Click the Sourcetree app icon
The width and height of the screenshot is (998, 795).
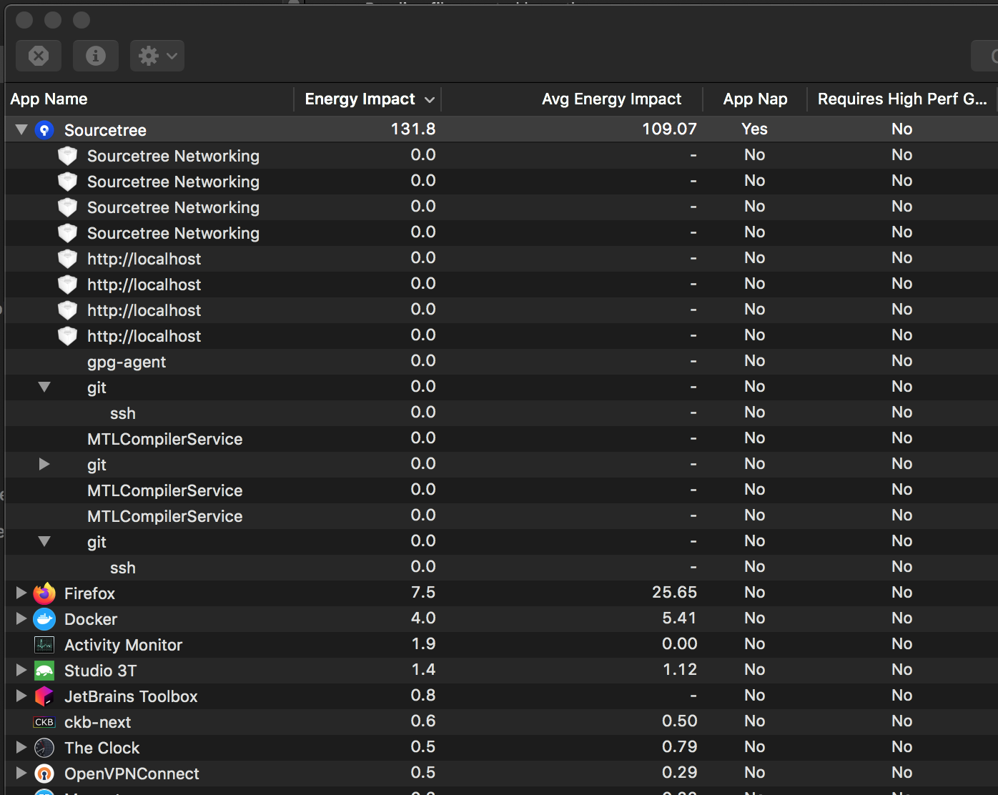point(44,130)
